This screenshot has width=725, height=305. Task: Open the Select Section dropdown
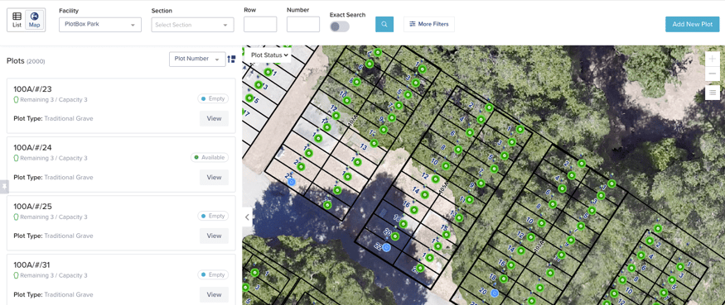[192, 25]
